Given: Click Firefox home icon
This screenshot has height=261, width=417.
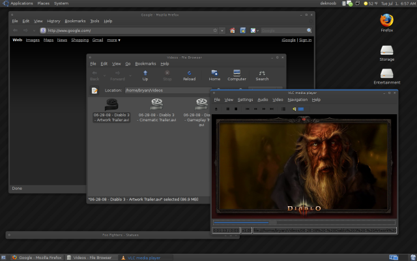Looking at the screenshot, I should [233, 31].
